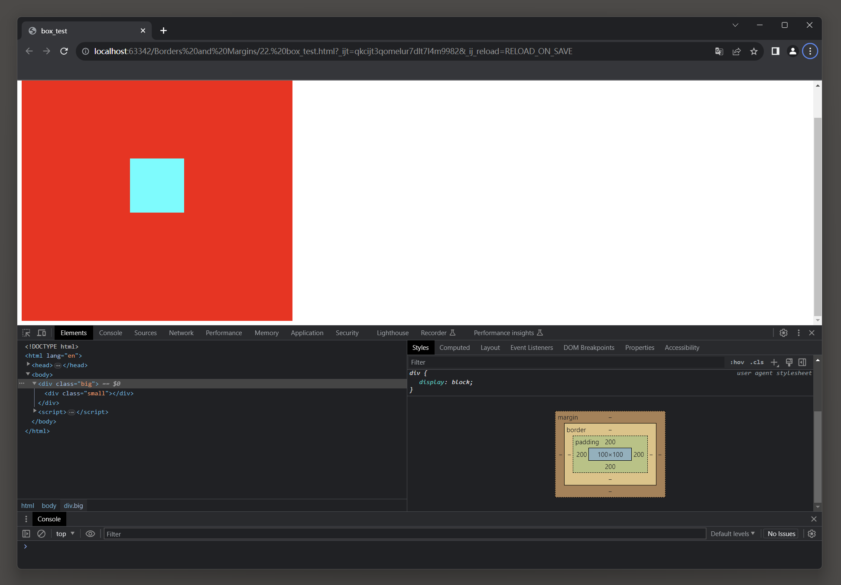Show the console sidebar
Screen dimensions: 841x585
[x=26, y=533]
